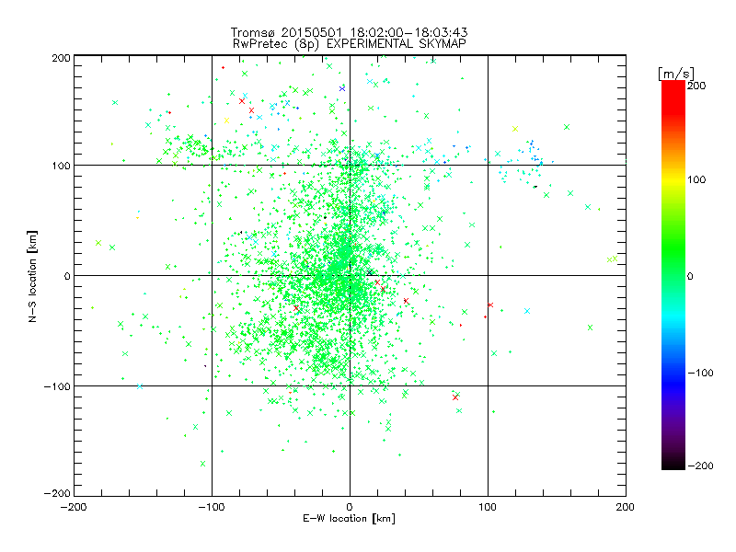Screen dimensions: 736x552
Task: Click the N-S axis tick label '-200'
Action: 57,493
